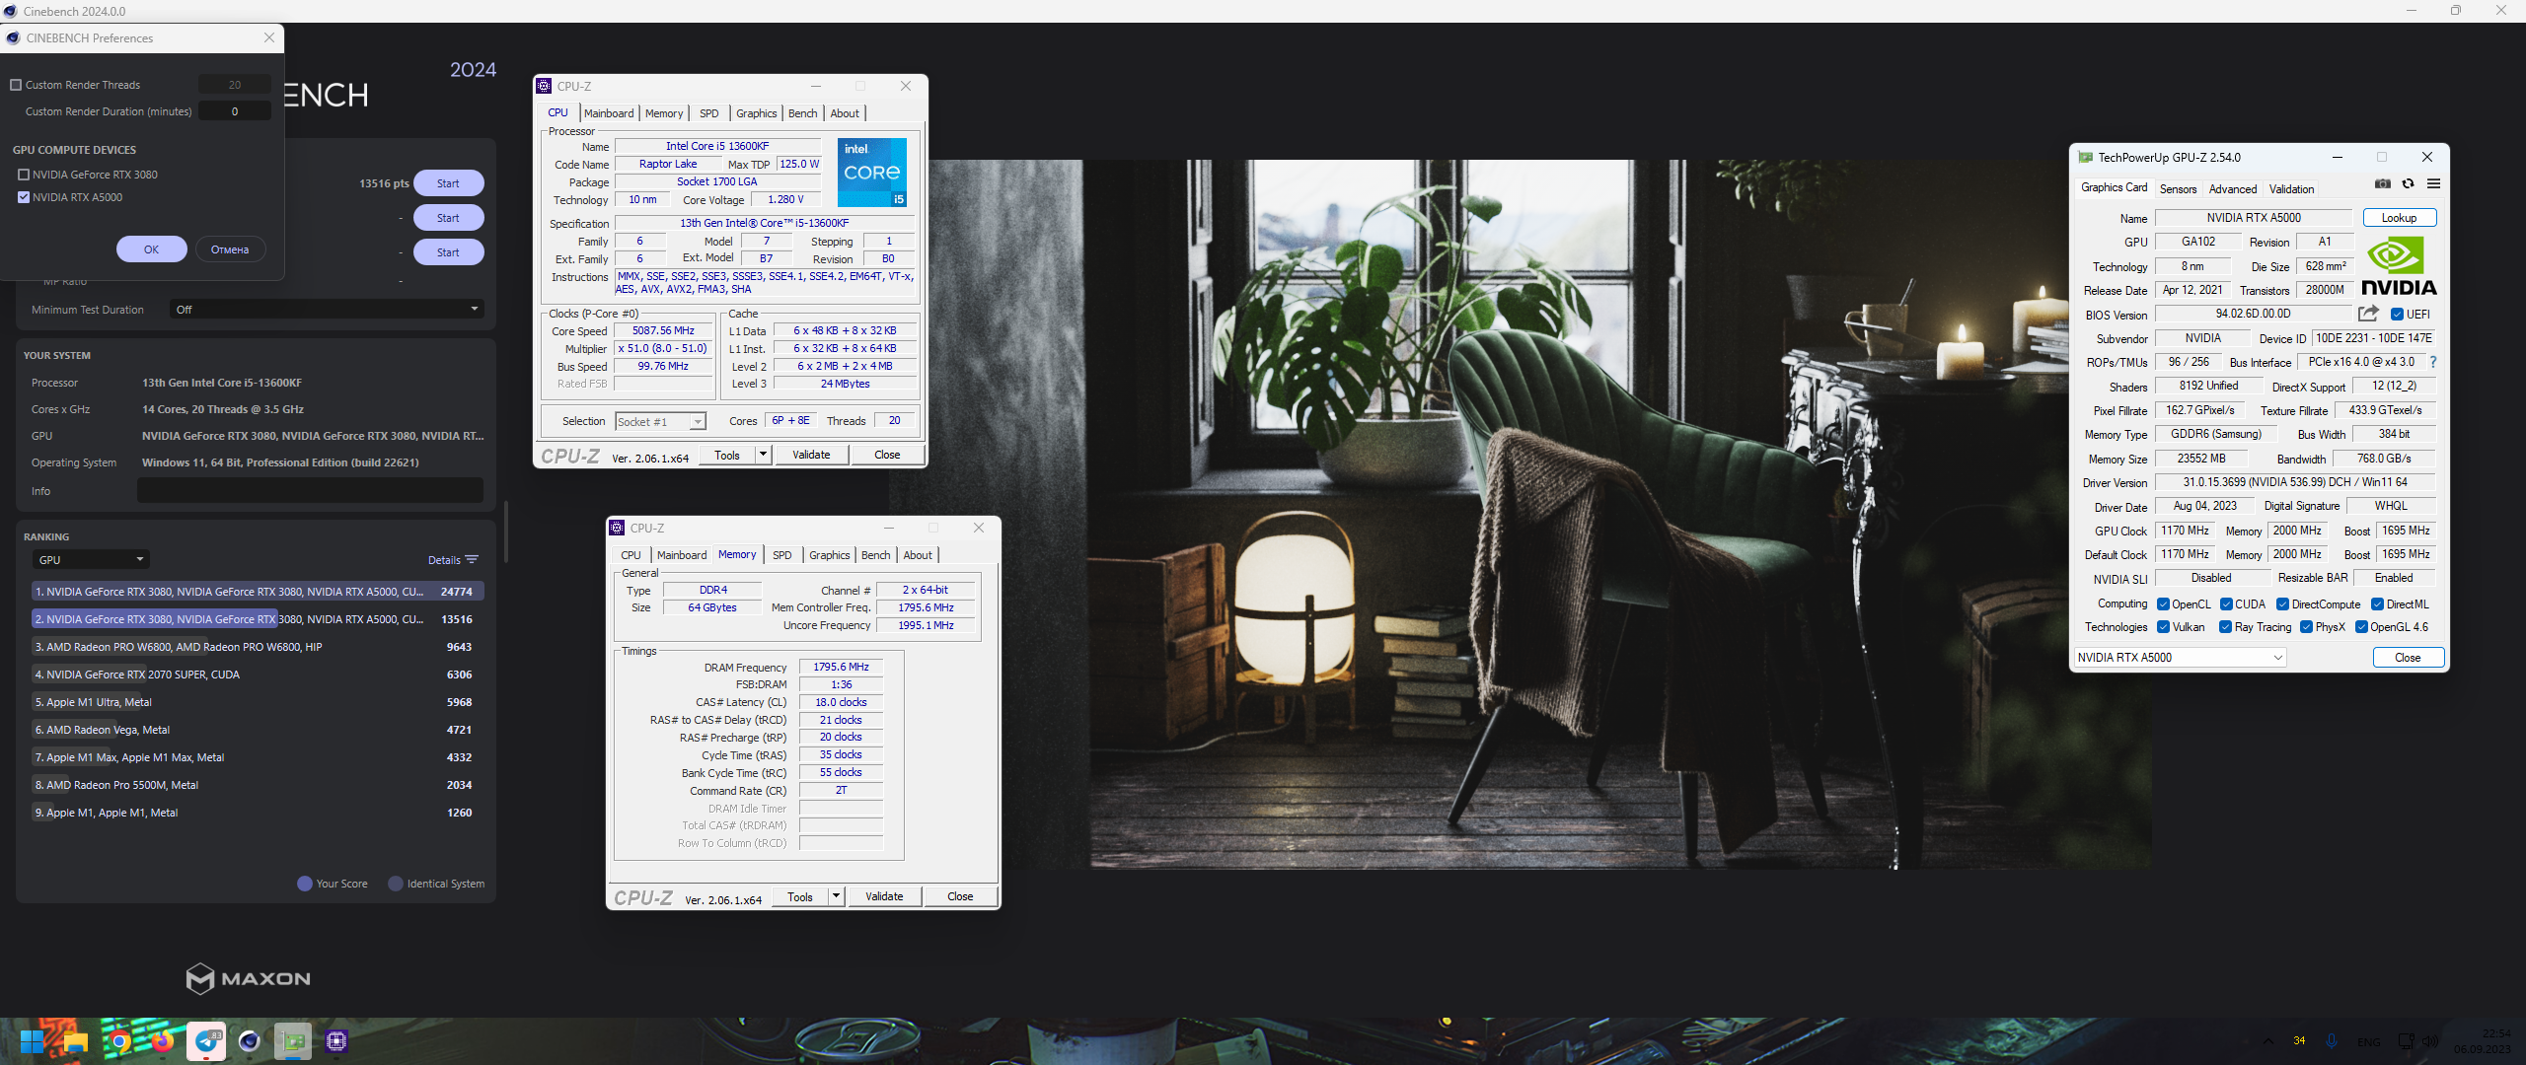Click Отмена cancel button in Preferences
The image size is (2526, 1065).
tap(230, 249)
